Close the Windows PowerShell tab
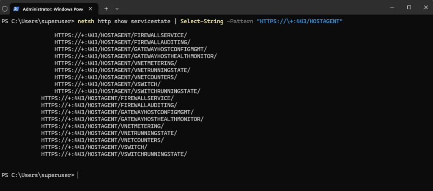433x191 pixels. 90,9
